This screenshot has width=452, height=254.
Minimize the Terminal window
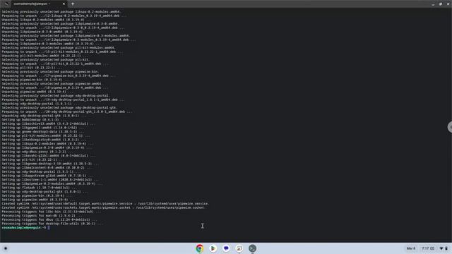[x=433, y=4]
